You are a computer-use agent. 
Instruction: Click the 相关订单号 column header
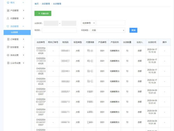(53, 42)
